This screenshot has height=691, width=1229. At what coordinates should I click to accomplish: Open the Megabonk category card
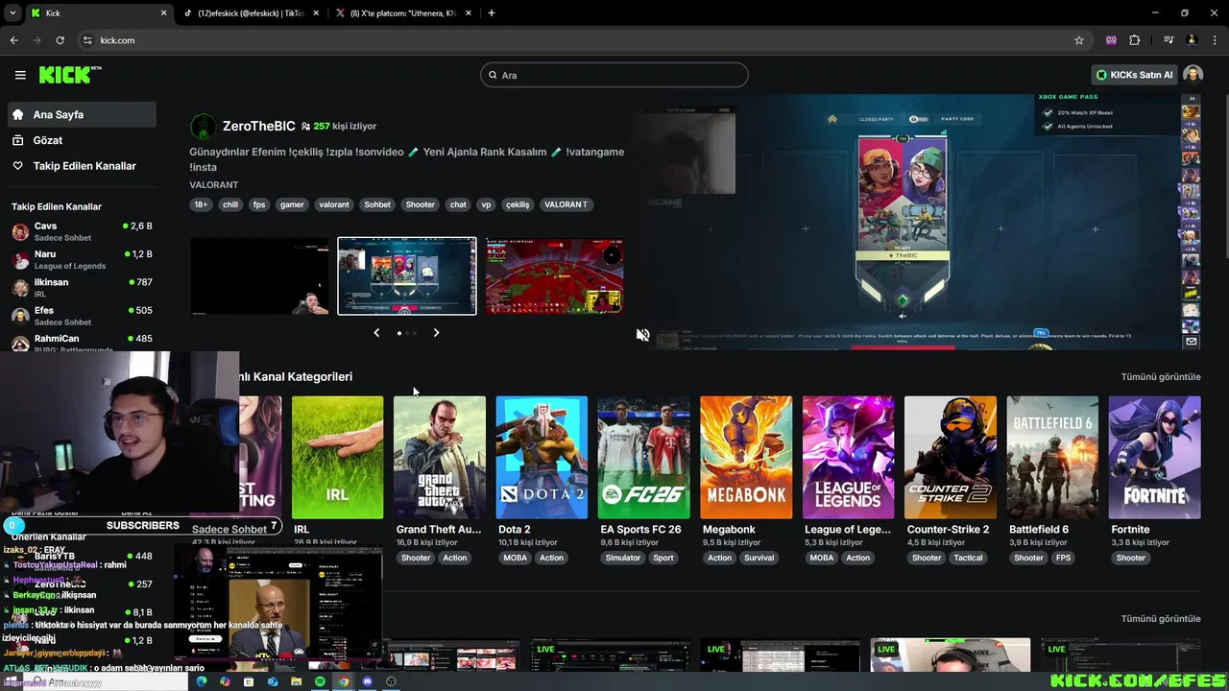[x=746, y=458]
